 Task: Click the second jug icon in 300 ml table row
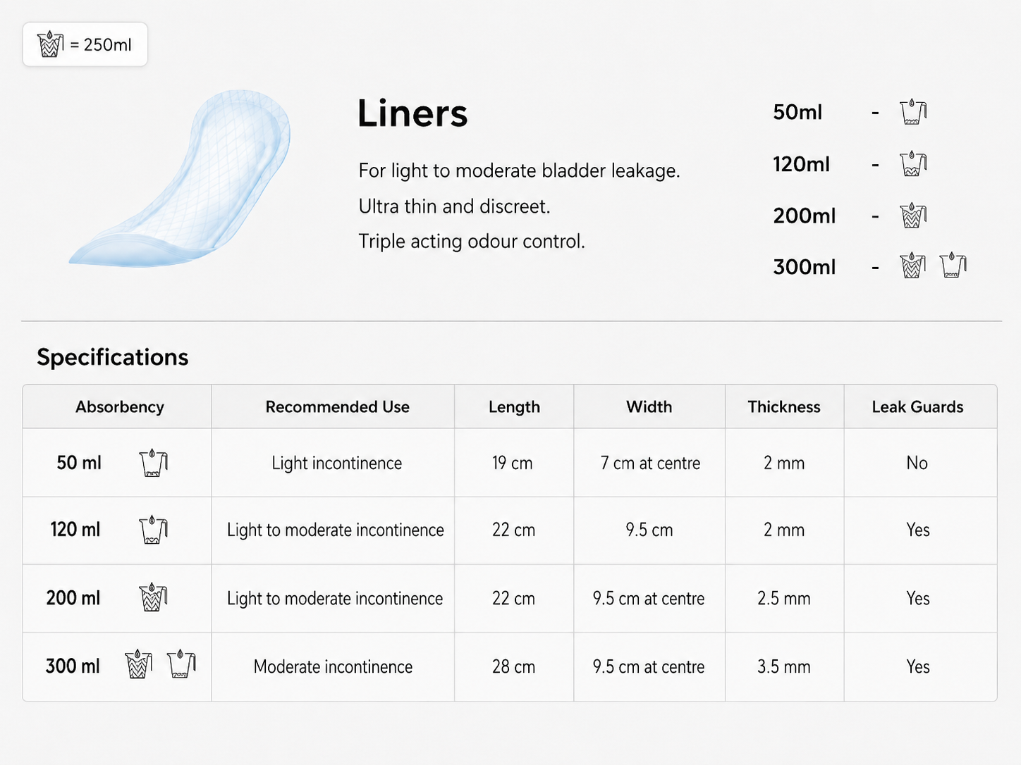[x=182, y=664]
